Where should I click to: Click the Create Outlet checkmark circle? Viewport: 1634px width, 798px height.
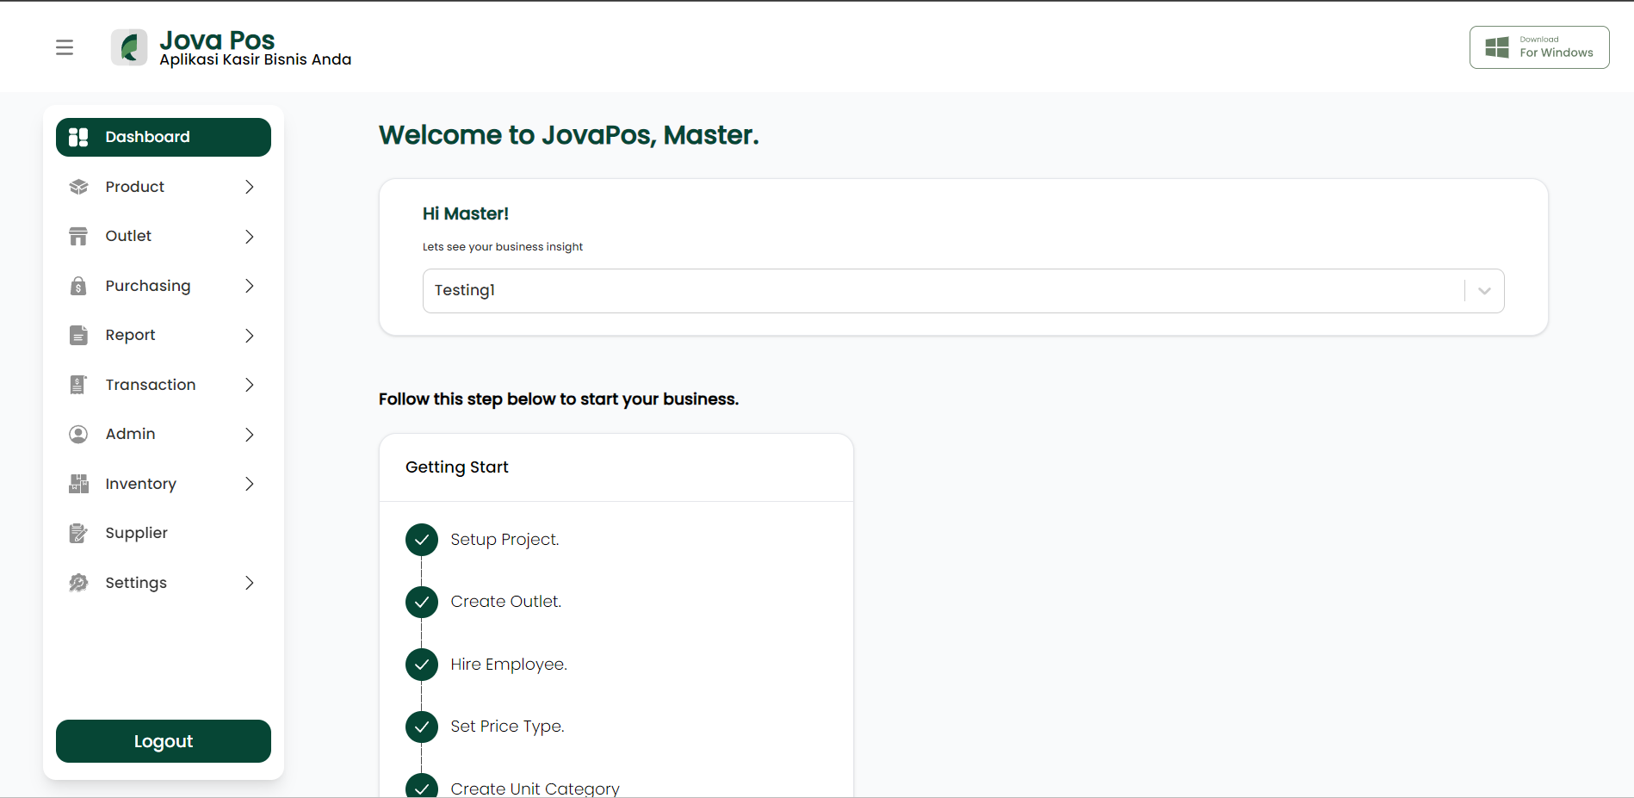tap(422, 602)
